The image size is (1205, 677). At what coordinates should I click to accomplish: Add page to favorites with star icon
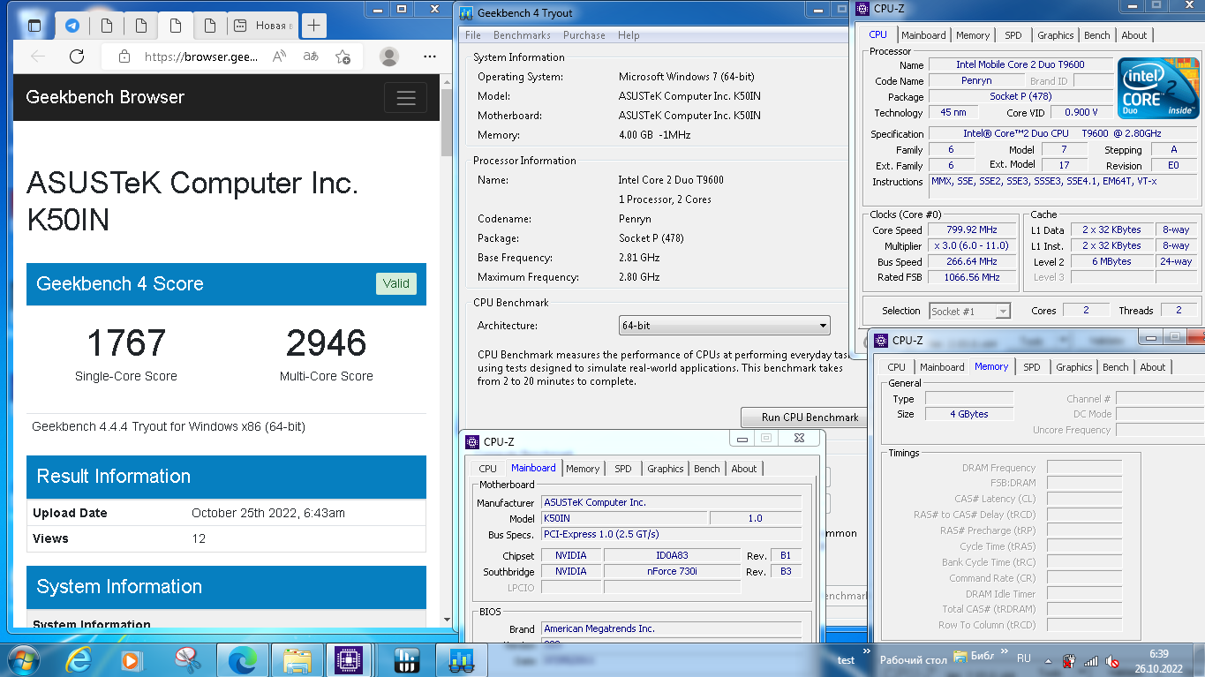(343, 56)
